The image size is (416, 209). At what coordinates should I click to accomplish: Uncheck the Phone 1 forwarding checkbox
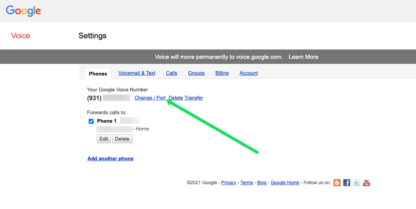pyautogui.click(x=91, y=121)
